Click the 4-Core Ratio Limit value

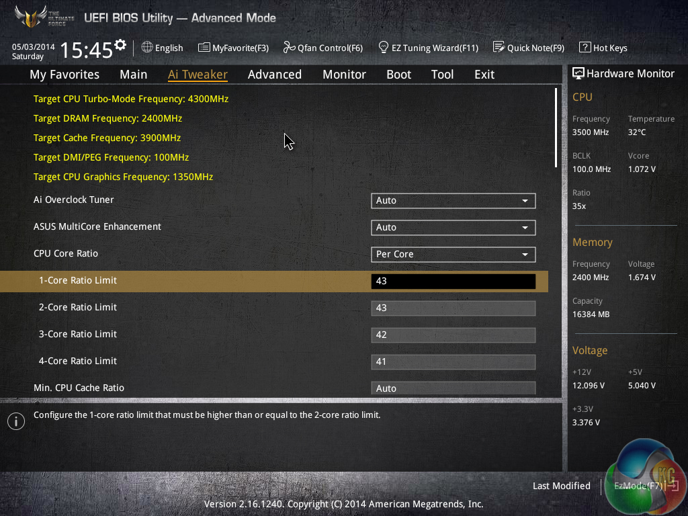(x=454, y=362)
